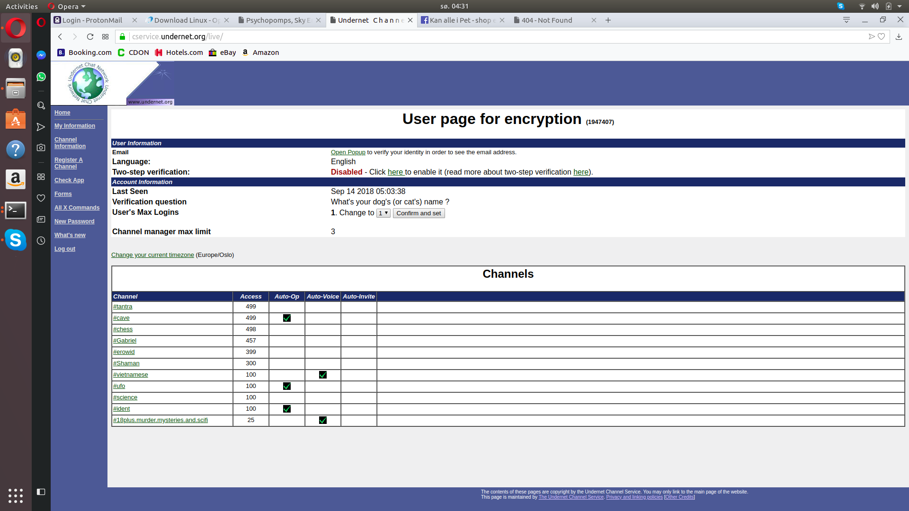Click the Undernet logo banner image
The height and width of the screenshot is (511, 909).
113,83
